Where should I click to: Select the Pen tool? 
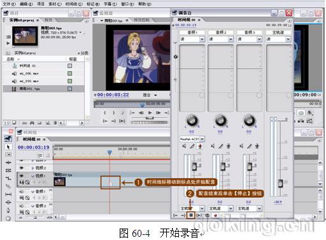coord(8,210)
